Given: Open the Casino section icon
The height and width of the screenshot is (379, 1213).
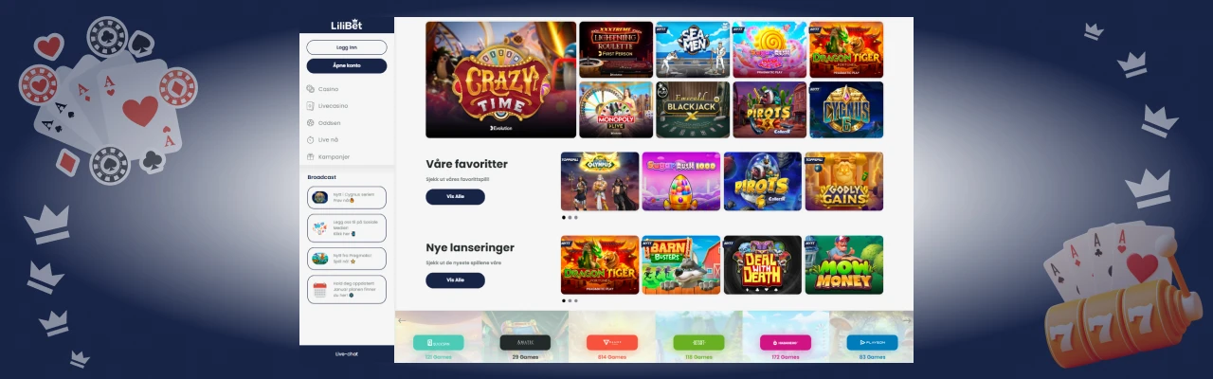Looking at the screenshot, I should click(310, 89).
